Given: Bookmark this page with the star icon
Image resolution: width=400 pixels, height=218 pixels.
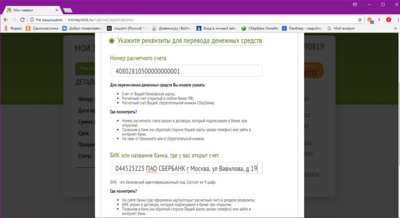Looking at the screenshot, I should (x=359, y=19).
